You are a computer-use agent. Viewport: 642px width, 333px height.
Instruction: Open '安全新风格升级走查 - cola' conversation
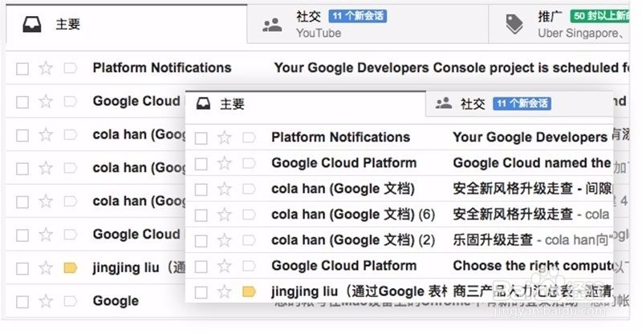531,215
